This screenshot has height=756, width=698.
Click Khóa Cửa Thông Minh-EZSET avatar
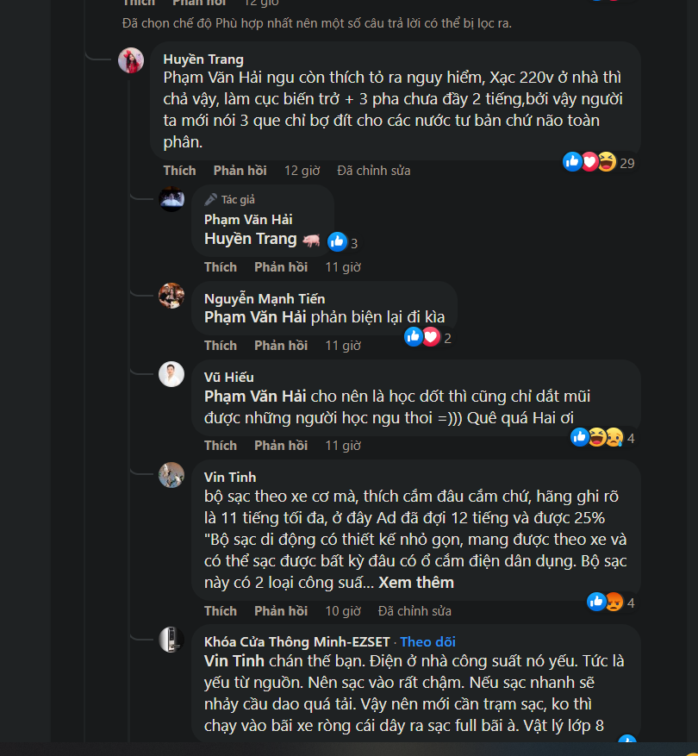click(171, 640)
